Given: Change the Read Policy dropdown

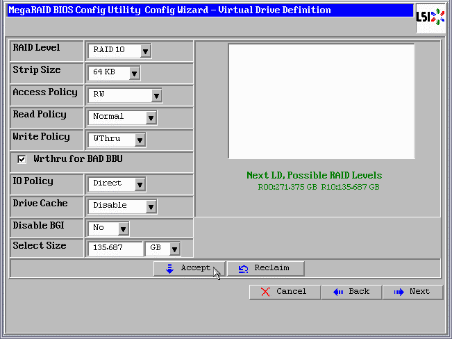Looking at the screenshot, I should click(x=151, y=117).
